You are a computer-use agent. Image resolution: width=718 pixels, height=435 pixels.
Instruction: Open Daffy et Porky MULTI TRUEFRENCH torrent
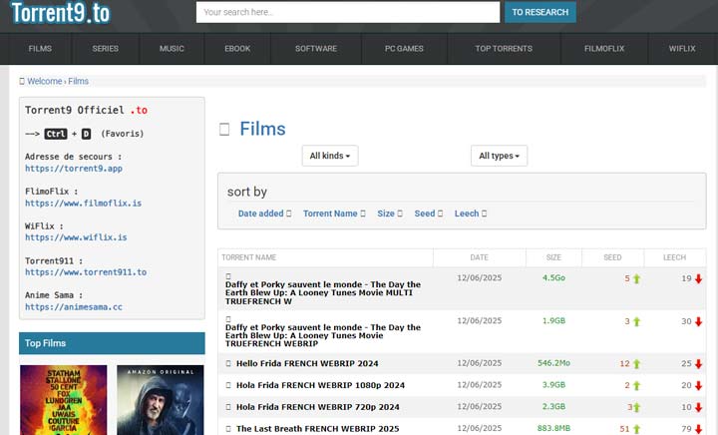(x=323, y=293)
